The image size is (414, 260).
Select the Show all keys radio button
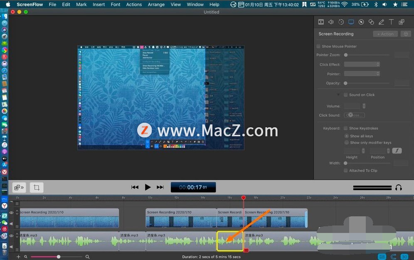click(346, 136)
